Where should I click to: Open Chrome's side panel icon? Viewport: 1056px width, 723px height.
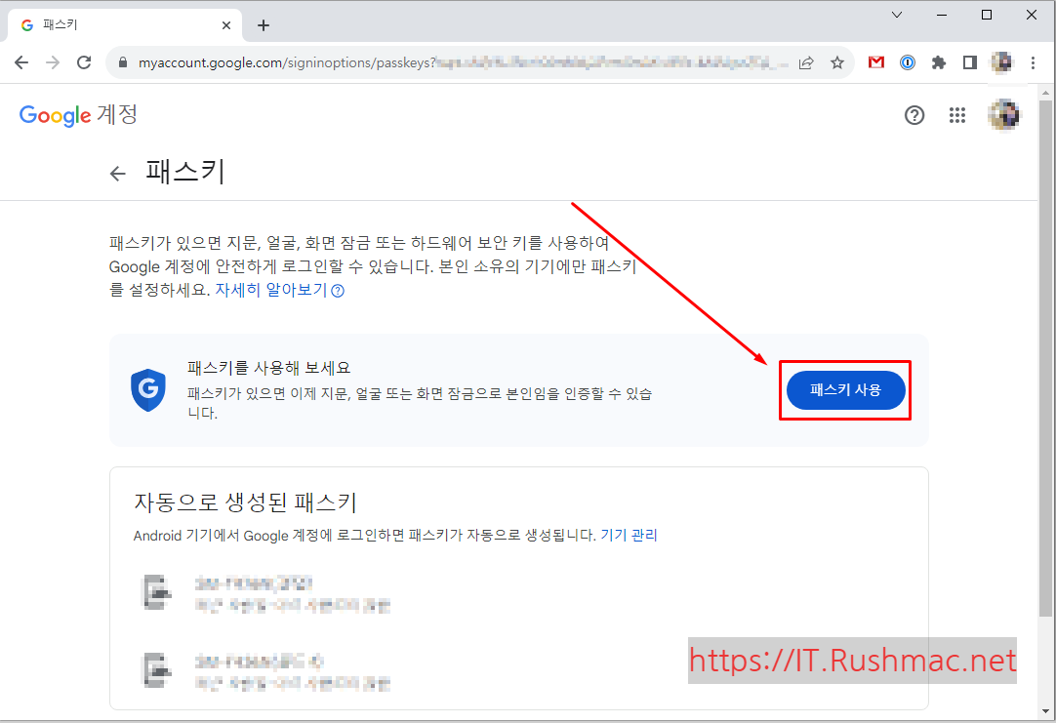click(x=969, y=61)
